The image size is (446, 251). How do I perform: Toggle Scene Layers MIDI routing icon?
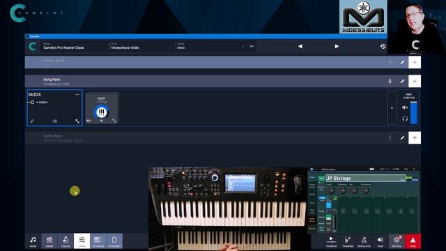[390, 62]
